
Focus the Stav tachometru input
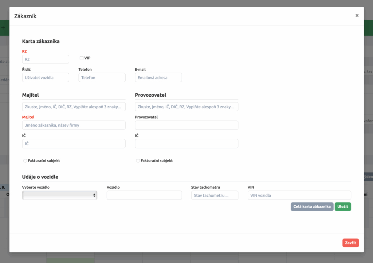[215, 195]
